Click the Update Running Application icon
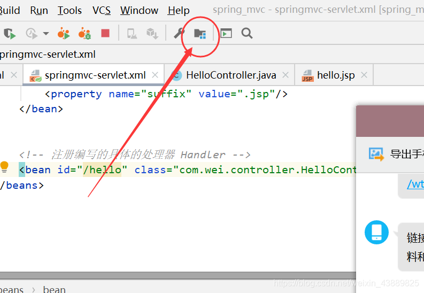Screen dimensions: 424x293 click(x=132, y=34)
